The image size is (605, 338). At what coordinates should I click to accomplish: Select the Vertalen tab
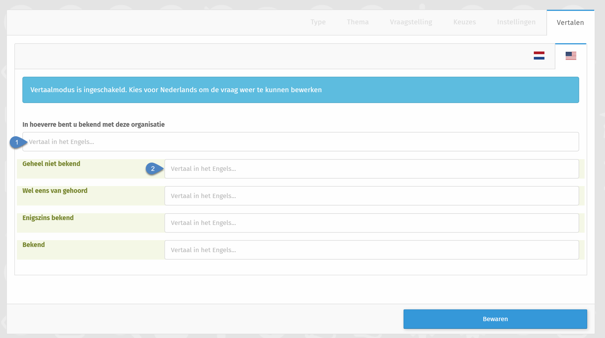[570, 23]
